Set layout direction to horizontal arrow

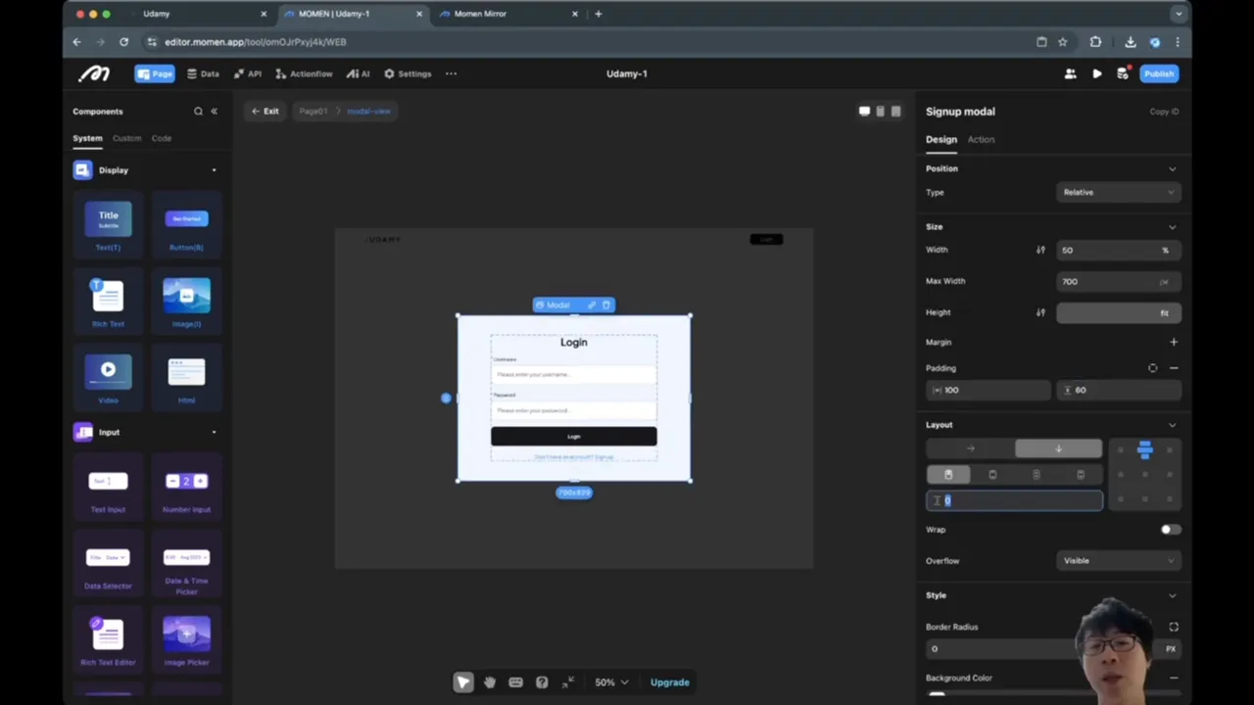[970, 448]
